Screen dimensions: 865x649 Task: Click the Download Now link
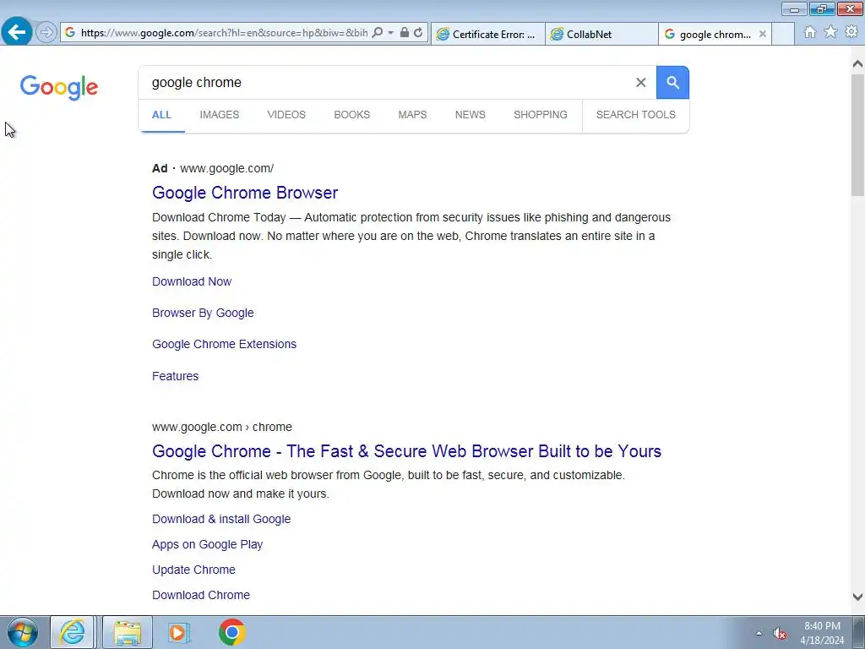click(x=192, y=281)
